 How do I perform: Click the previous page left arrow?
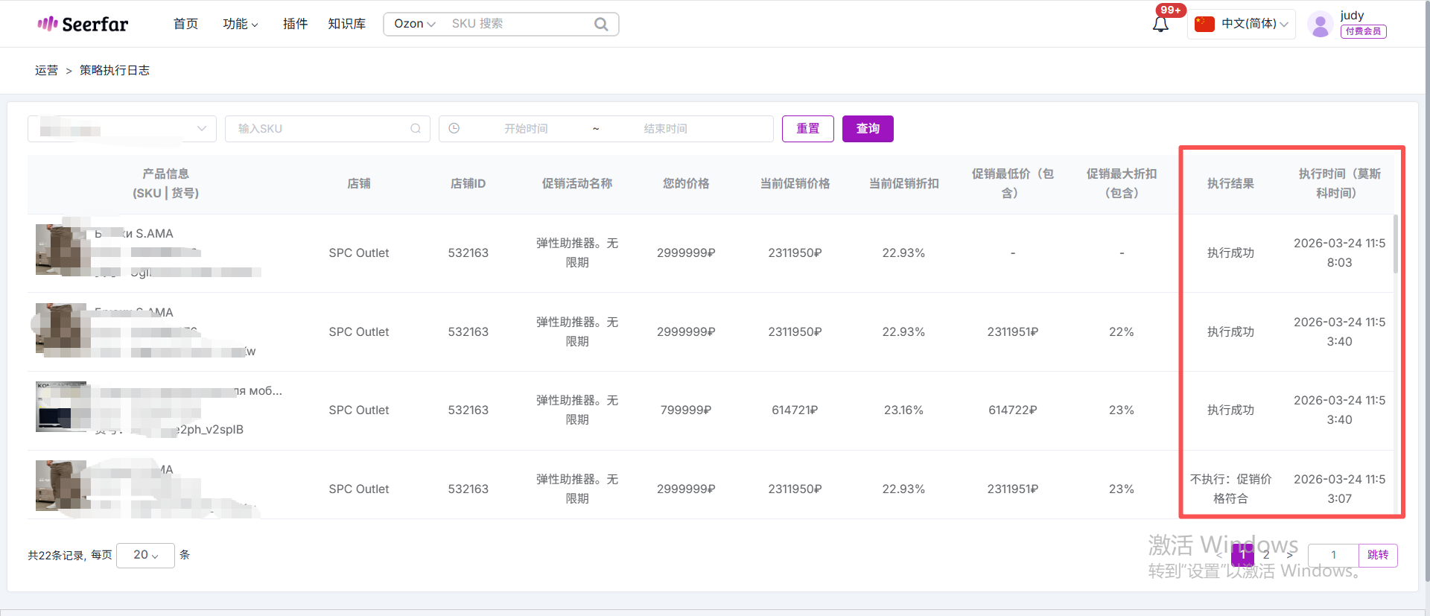coord(1220,555)
